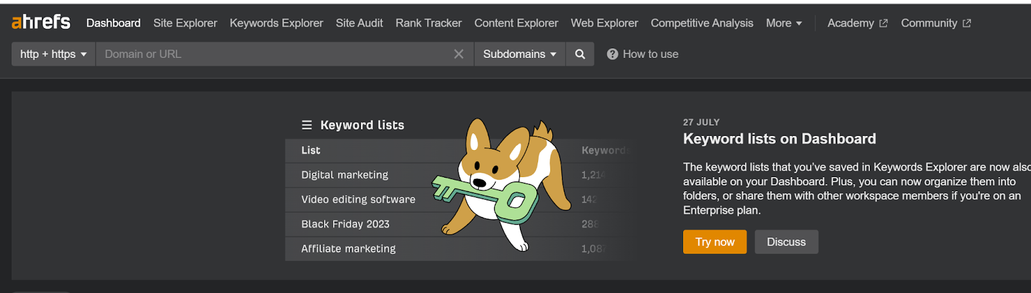Open Site Explorer

click(x=185, y=23)
